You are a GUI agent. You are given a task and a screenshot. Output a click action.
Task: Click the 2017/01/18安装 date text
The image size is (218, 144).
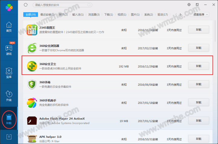tap(148, 103)
